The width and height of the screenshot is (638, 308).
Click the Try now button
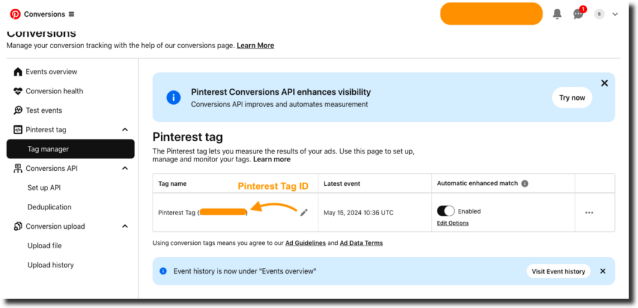(x=571, y=97)
